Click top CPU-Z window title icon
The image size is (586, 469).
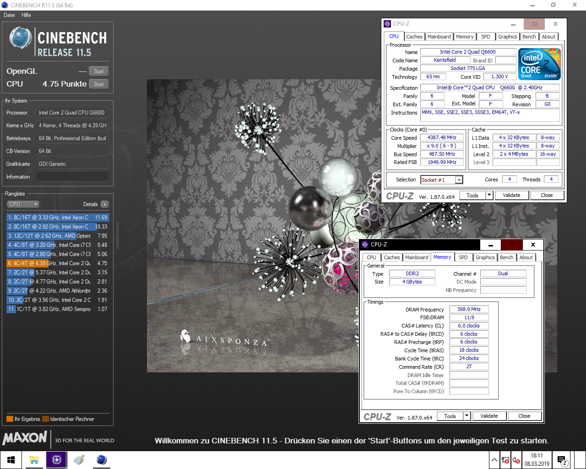pos(388,24)
